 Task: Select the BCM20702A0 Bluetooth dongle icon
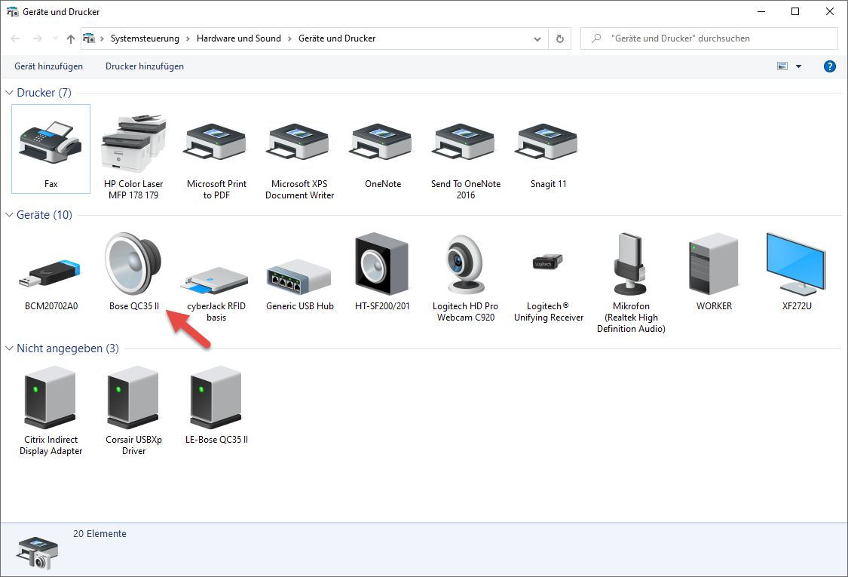(x=51, y=273)
